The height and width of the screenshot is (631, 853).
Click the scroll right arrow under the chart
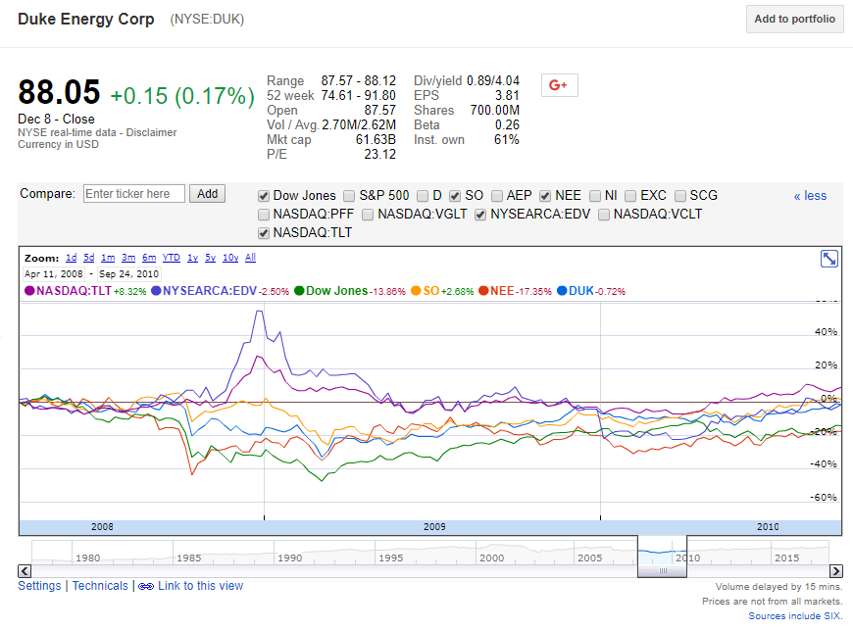(836, 570)
